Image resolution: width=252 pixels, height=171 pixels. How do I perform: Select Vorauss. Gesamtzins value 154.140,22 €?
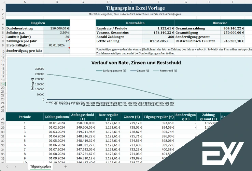pyautogui.click(x=159, y=32)
